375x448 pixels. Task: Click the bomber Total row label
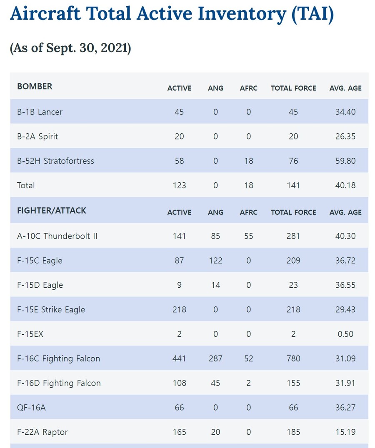26,186
